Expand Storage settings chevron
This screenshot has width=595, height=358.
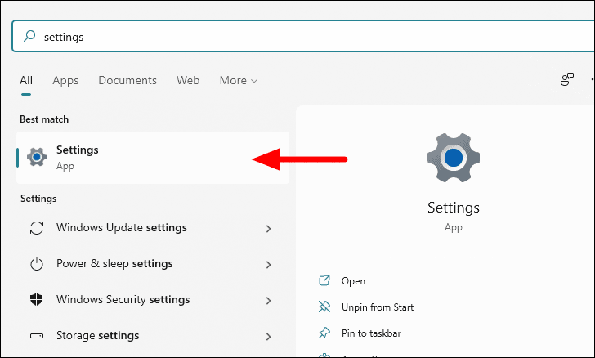click(268, 337)
